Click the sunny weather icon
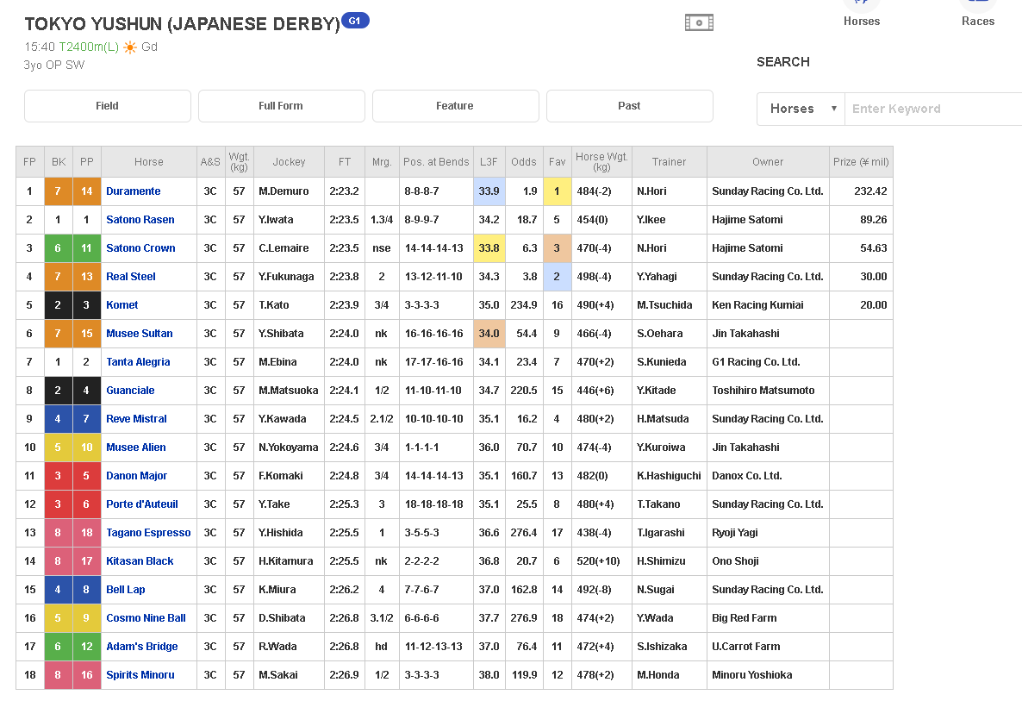 pos(130,47)
